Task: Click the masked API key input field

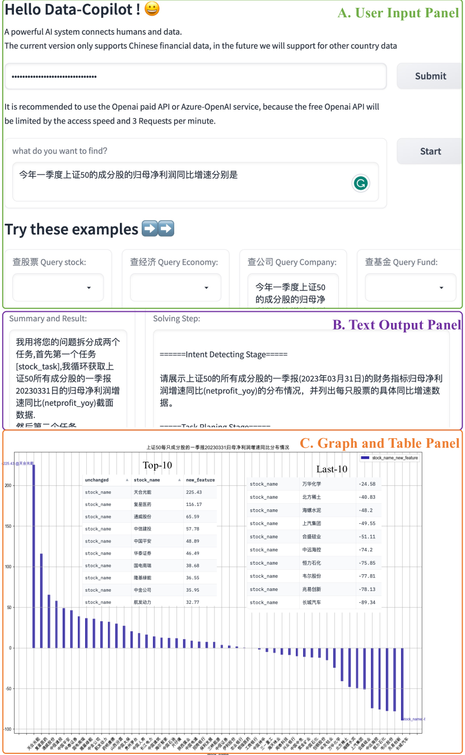Action: click(196, 76)
